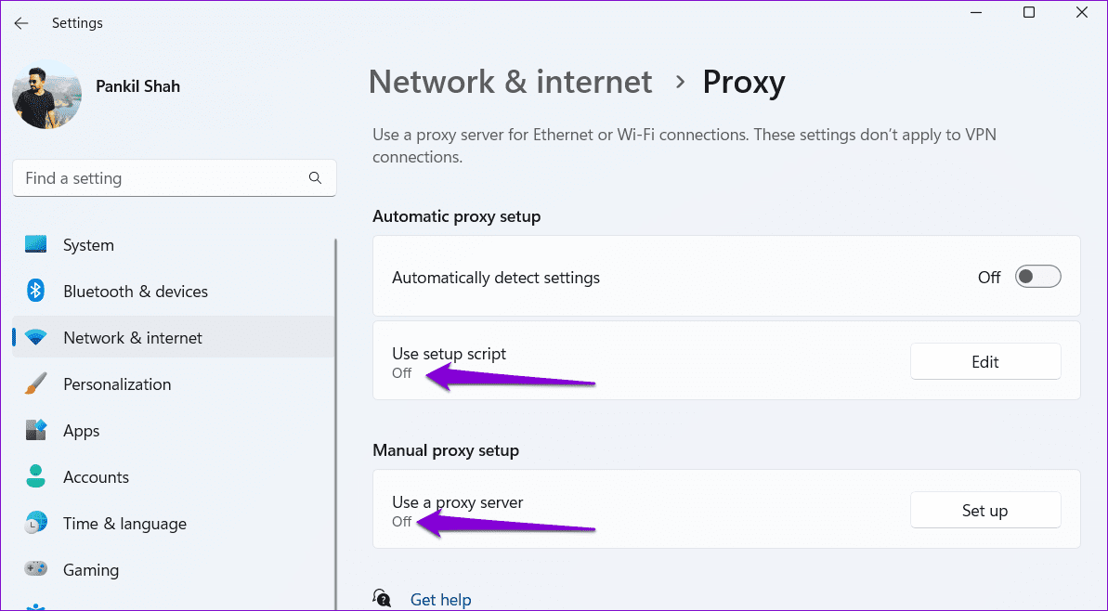Click Pankil Shah's profile picture
Screen dimensions: 1108x611
point(46,95)
